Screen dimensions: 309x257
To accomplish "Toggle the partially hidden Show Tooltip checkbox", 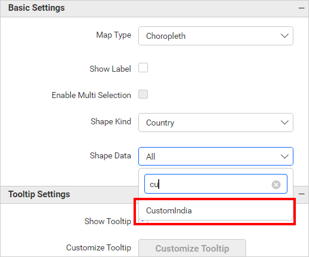I will coord(143,222).
